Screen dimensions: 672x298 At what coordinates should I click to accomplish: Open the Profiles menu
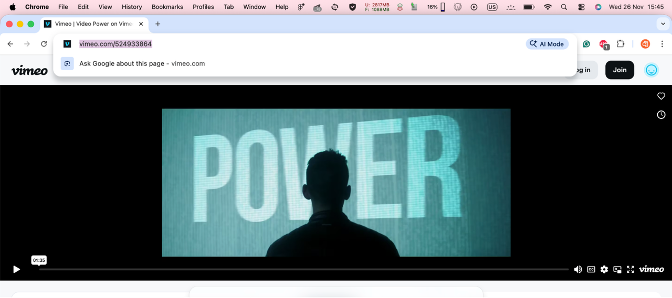tap(203, 7)
